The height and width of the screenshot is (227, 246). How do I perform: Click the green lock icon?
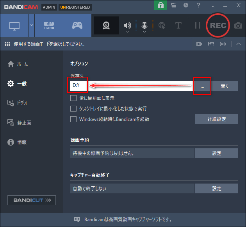point(160,5)
